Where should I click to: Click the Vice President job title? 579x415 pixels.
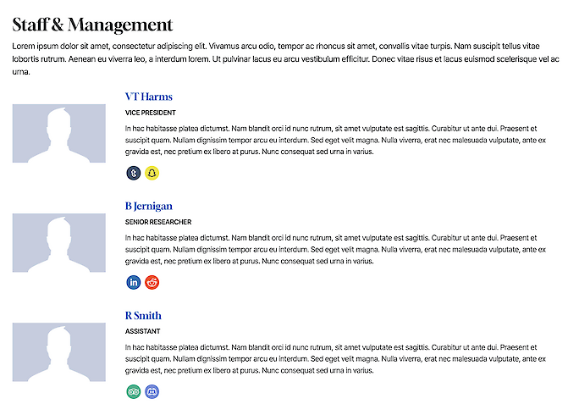151,113
